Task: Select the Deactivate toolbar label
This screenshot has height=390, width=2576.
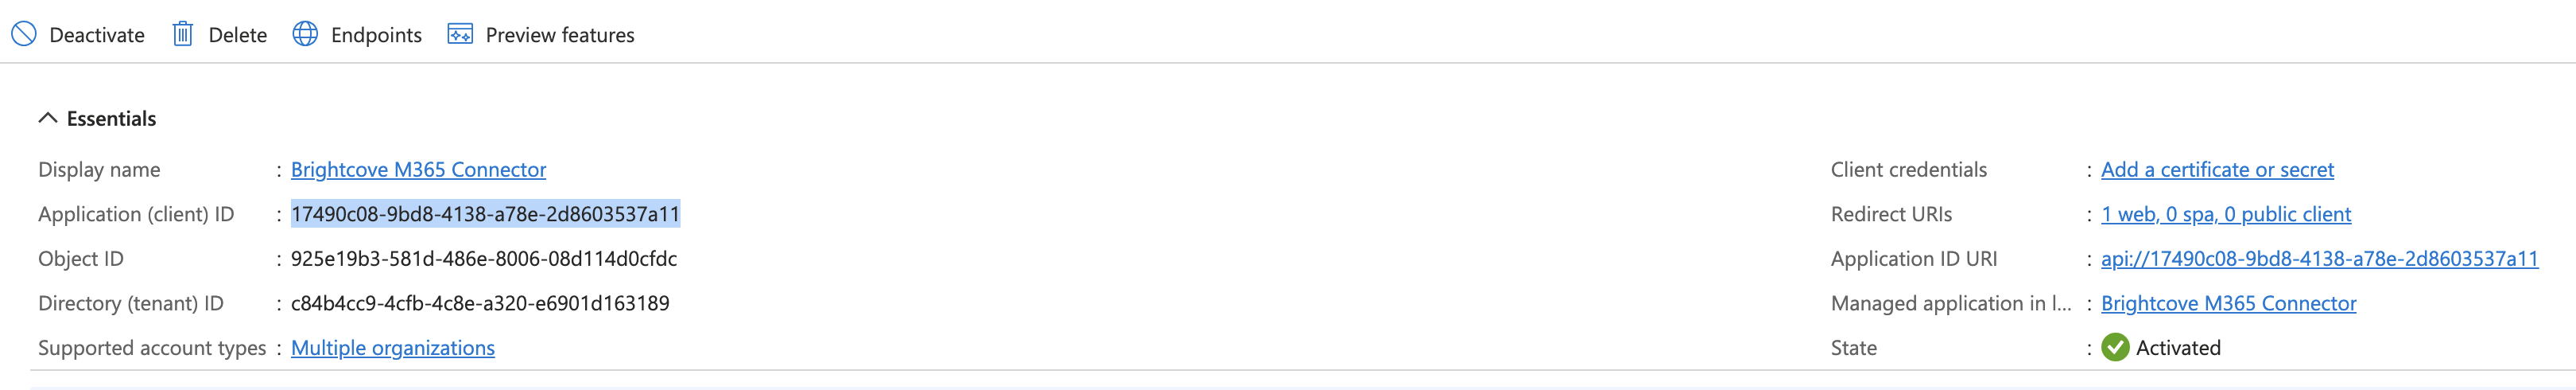Action: click(97, 35)
